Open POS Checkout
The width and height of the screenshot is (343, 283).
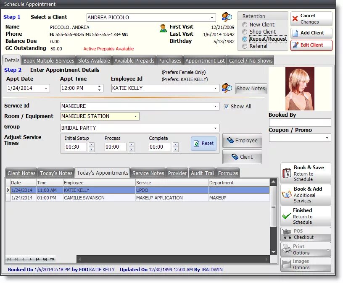click(x=306, y=234)
